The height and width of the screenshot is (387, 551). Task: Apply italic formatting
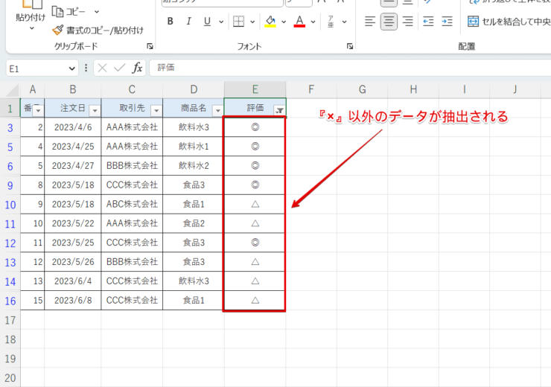(x=188, y=21)
